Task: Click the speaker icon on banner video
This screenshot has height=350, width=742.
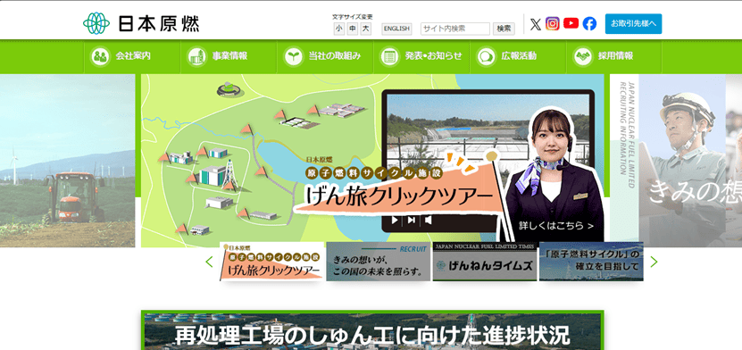Action: [428, 220]
